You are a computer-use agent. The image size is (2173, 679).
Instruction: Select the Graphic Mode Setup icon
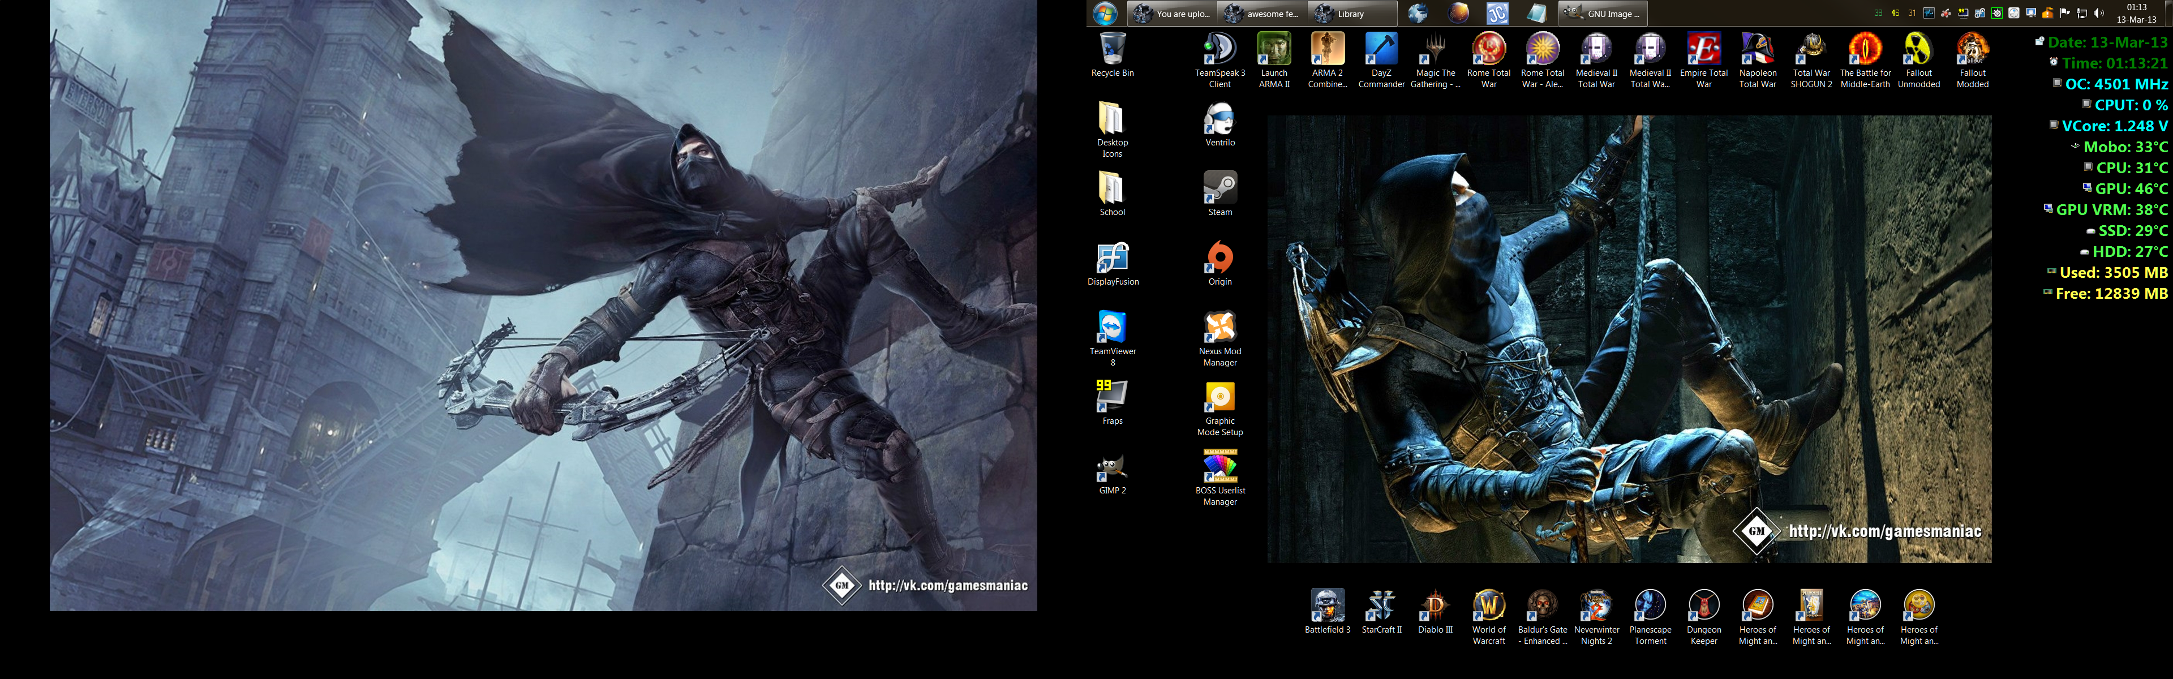pyautogui.click(x=1220, y=408)
